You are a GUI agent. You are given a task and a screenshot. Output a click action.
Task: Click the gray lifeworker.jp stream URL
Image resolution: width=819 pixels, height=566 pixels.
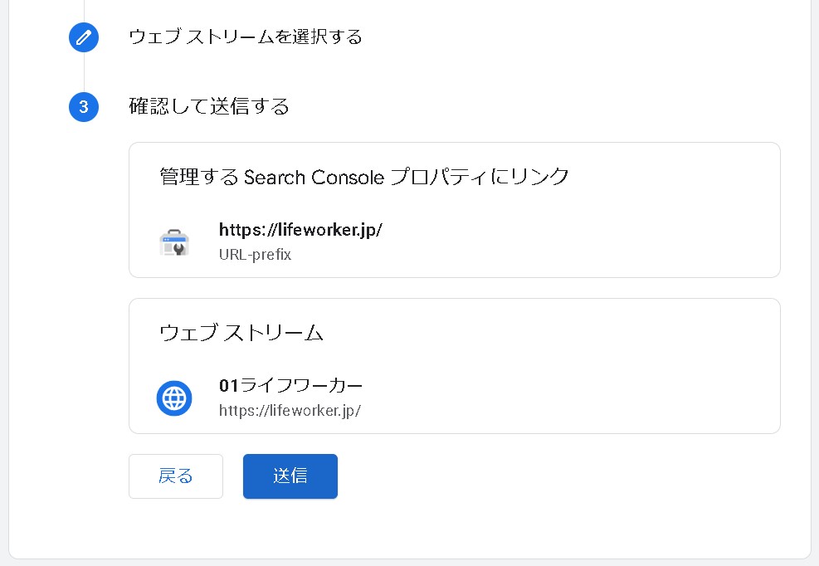(x=290, y=410)
